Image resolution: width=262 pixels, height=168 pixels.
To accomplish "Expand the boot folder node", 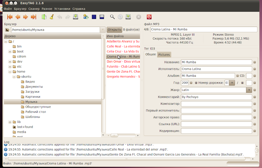I will (x=10, y=51).
